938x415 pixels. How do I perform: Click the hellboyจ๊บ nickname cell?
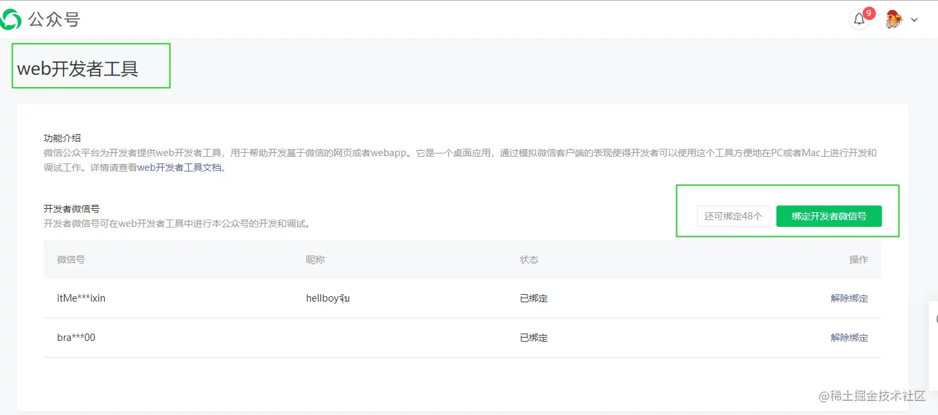pos(328,298)
